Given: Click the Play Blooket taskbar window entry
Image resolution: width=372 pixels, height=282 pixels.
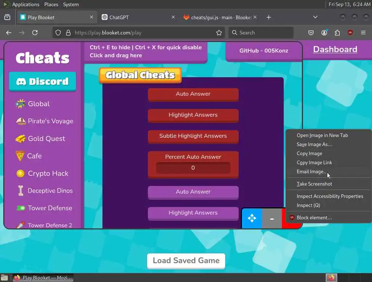Looking at the screenshot, I should [43, 278].
